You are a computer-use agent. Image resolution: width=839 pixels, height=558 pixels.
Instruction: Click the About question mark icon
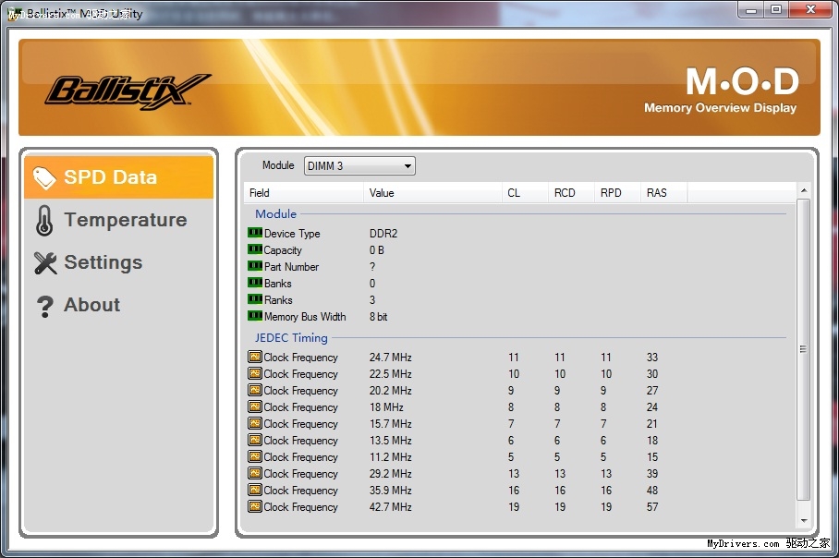pyautogui.click(x=44, y=306)
